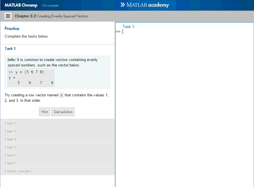Image resolution: width=254 pixels, height=187 pixels.
Task: Click the MATLAB Onramp title
Action: (21, 5)
